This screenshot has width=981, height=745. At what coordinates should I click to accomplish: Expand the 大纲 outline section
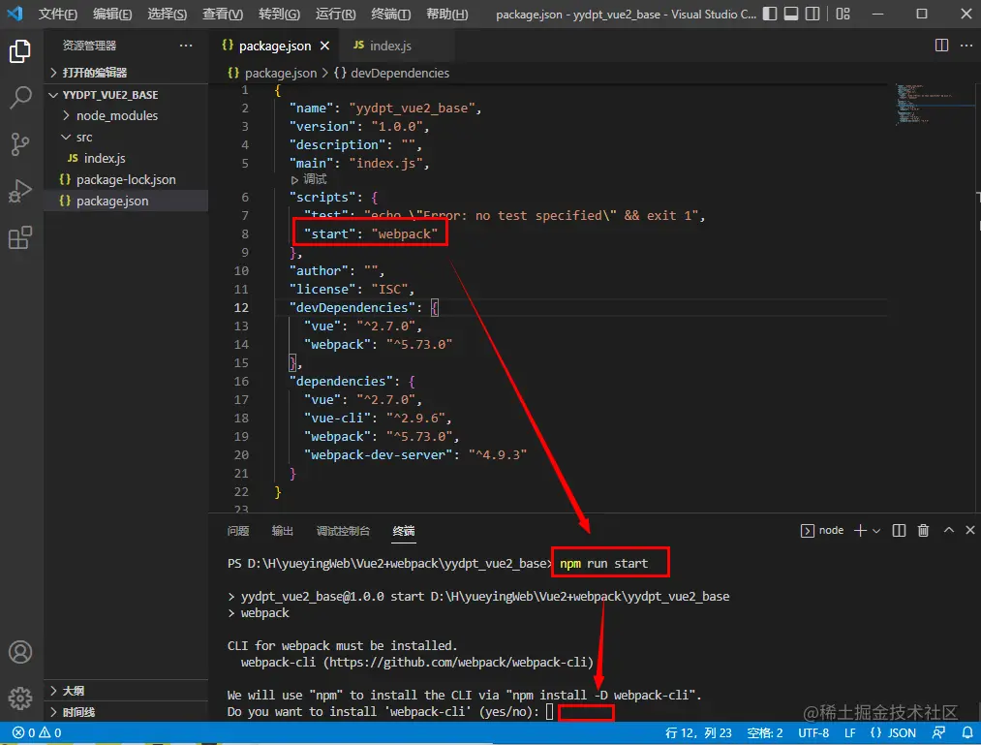126,691
